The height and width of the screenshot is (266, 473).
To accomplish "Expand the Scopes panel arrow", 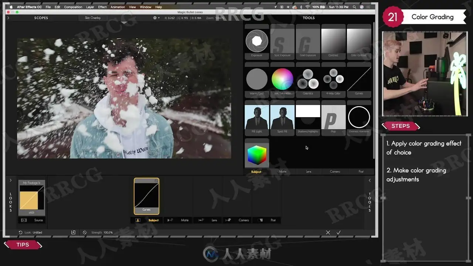I will pos(8,18).
